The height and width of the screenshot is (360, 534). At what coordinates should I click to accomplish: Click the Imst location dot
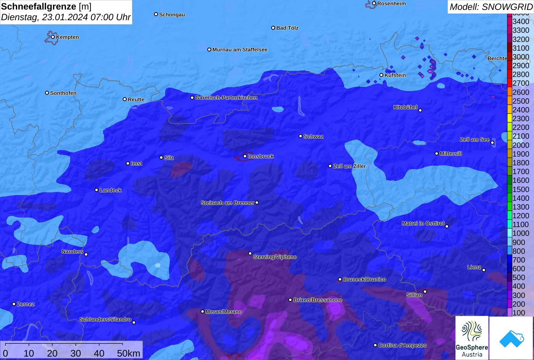[x=128, y=163]
